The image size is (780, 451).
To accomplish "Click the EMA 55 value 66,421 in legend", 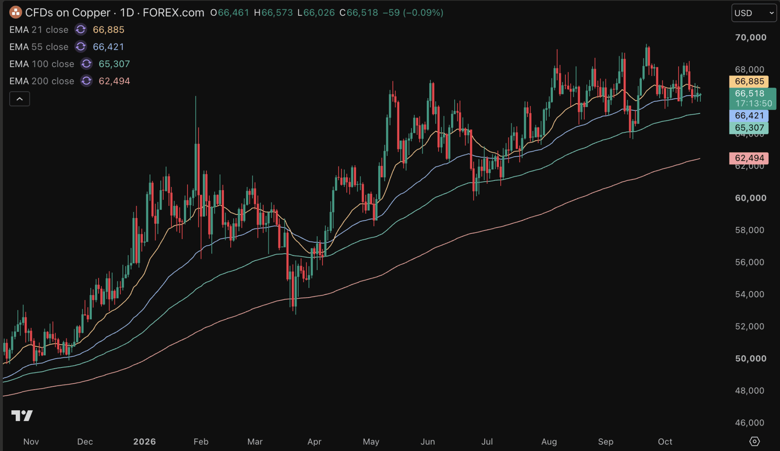I will pyautogui.click(x=109, y=47).
